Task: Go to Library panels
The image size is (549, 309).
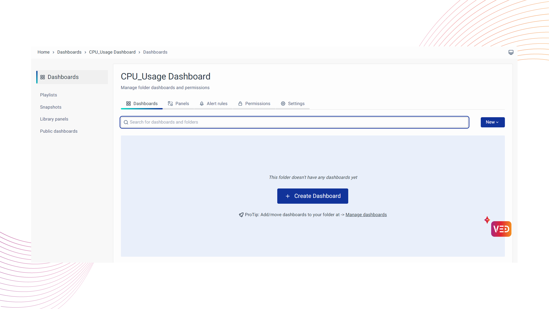Action: point(54,119)
